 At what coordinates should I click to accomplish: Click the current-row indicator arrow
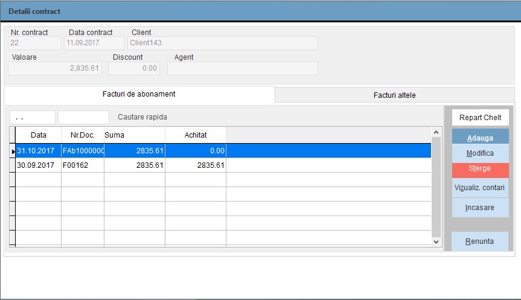pyautogui.click(x=13, y=152)
